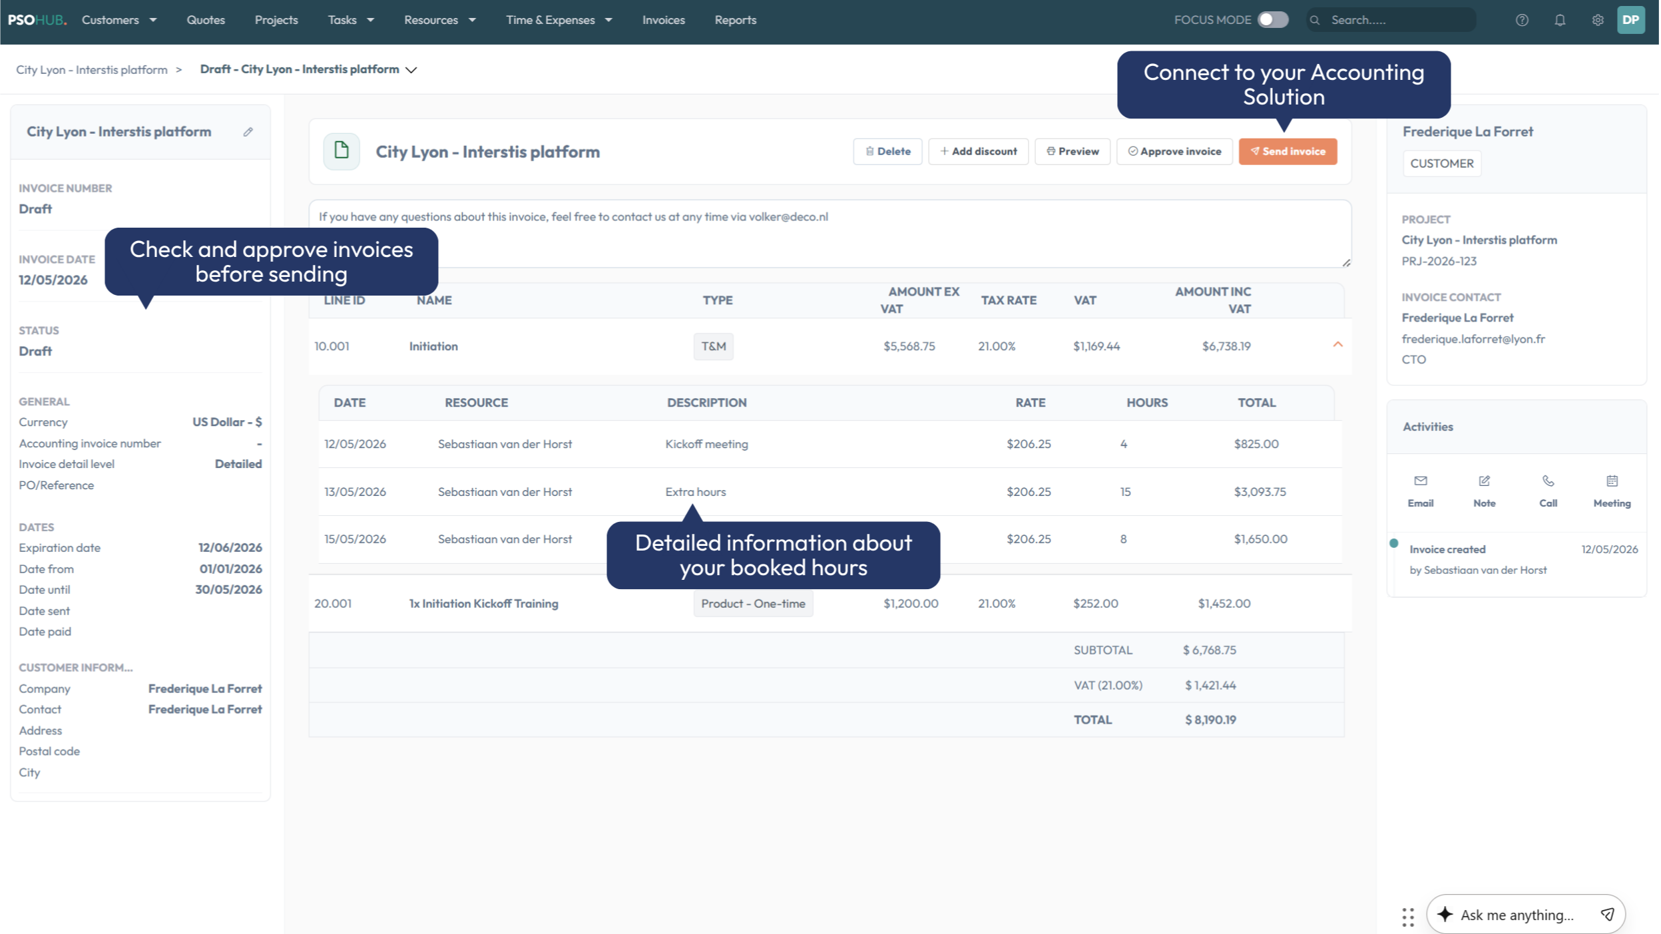This screenshot has height=934, width=1661.
Task: Click the CUSTOMER tag under Frederique La Forret
Action: tap(1441, 163)
